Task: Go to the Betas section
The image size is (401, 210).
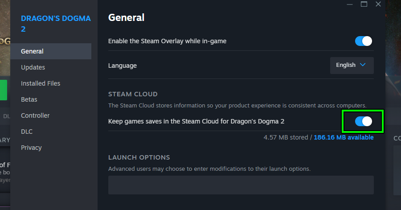Action: [x=29, y=99]
